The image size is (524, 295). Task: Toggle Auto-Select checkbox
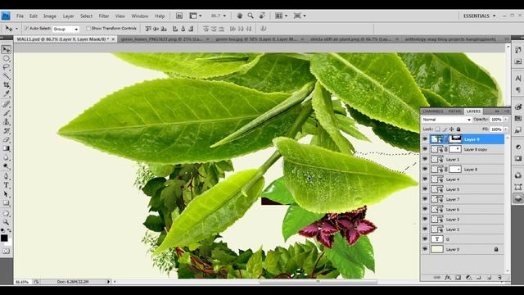pyautogui.click(x=26, y=29)
